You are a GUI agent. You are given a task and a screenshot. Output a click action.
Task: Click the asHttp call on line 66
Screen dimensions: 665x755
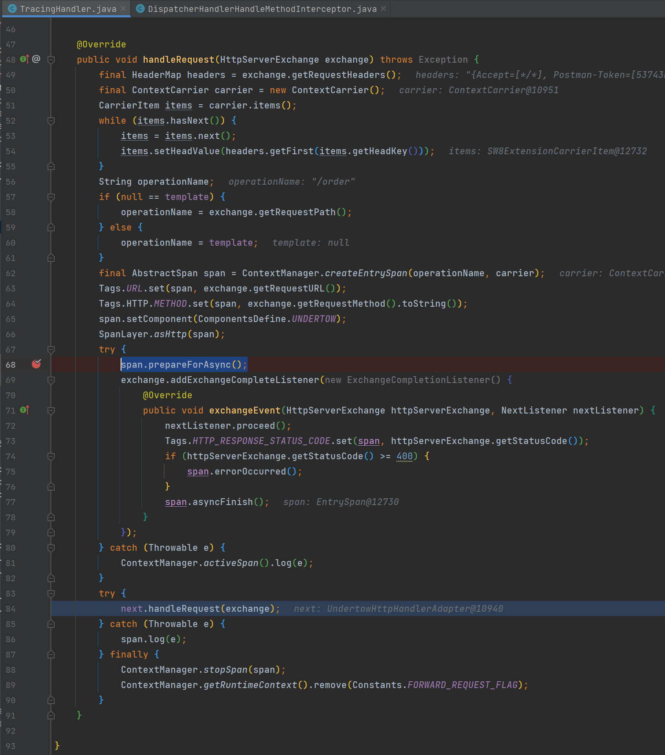coord(170,334)
